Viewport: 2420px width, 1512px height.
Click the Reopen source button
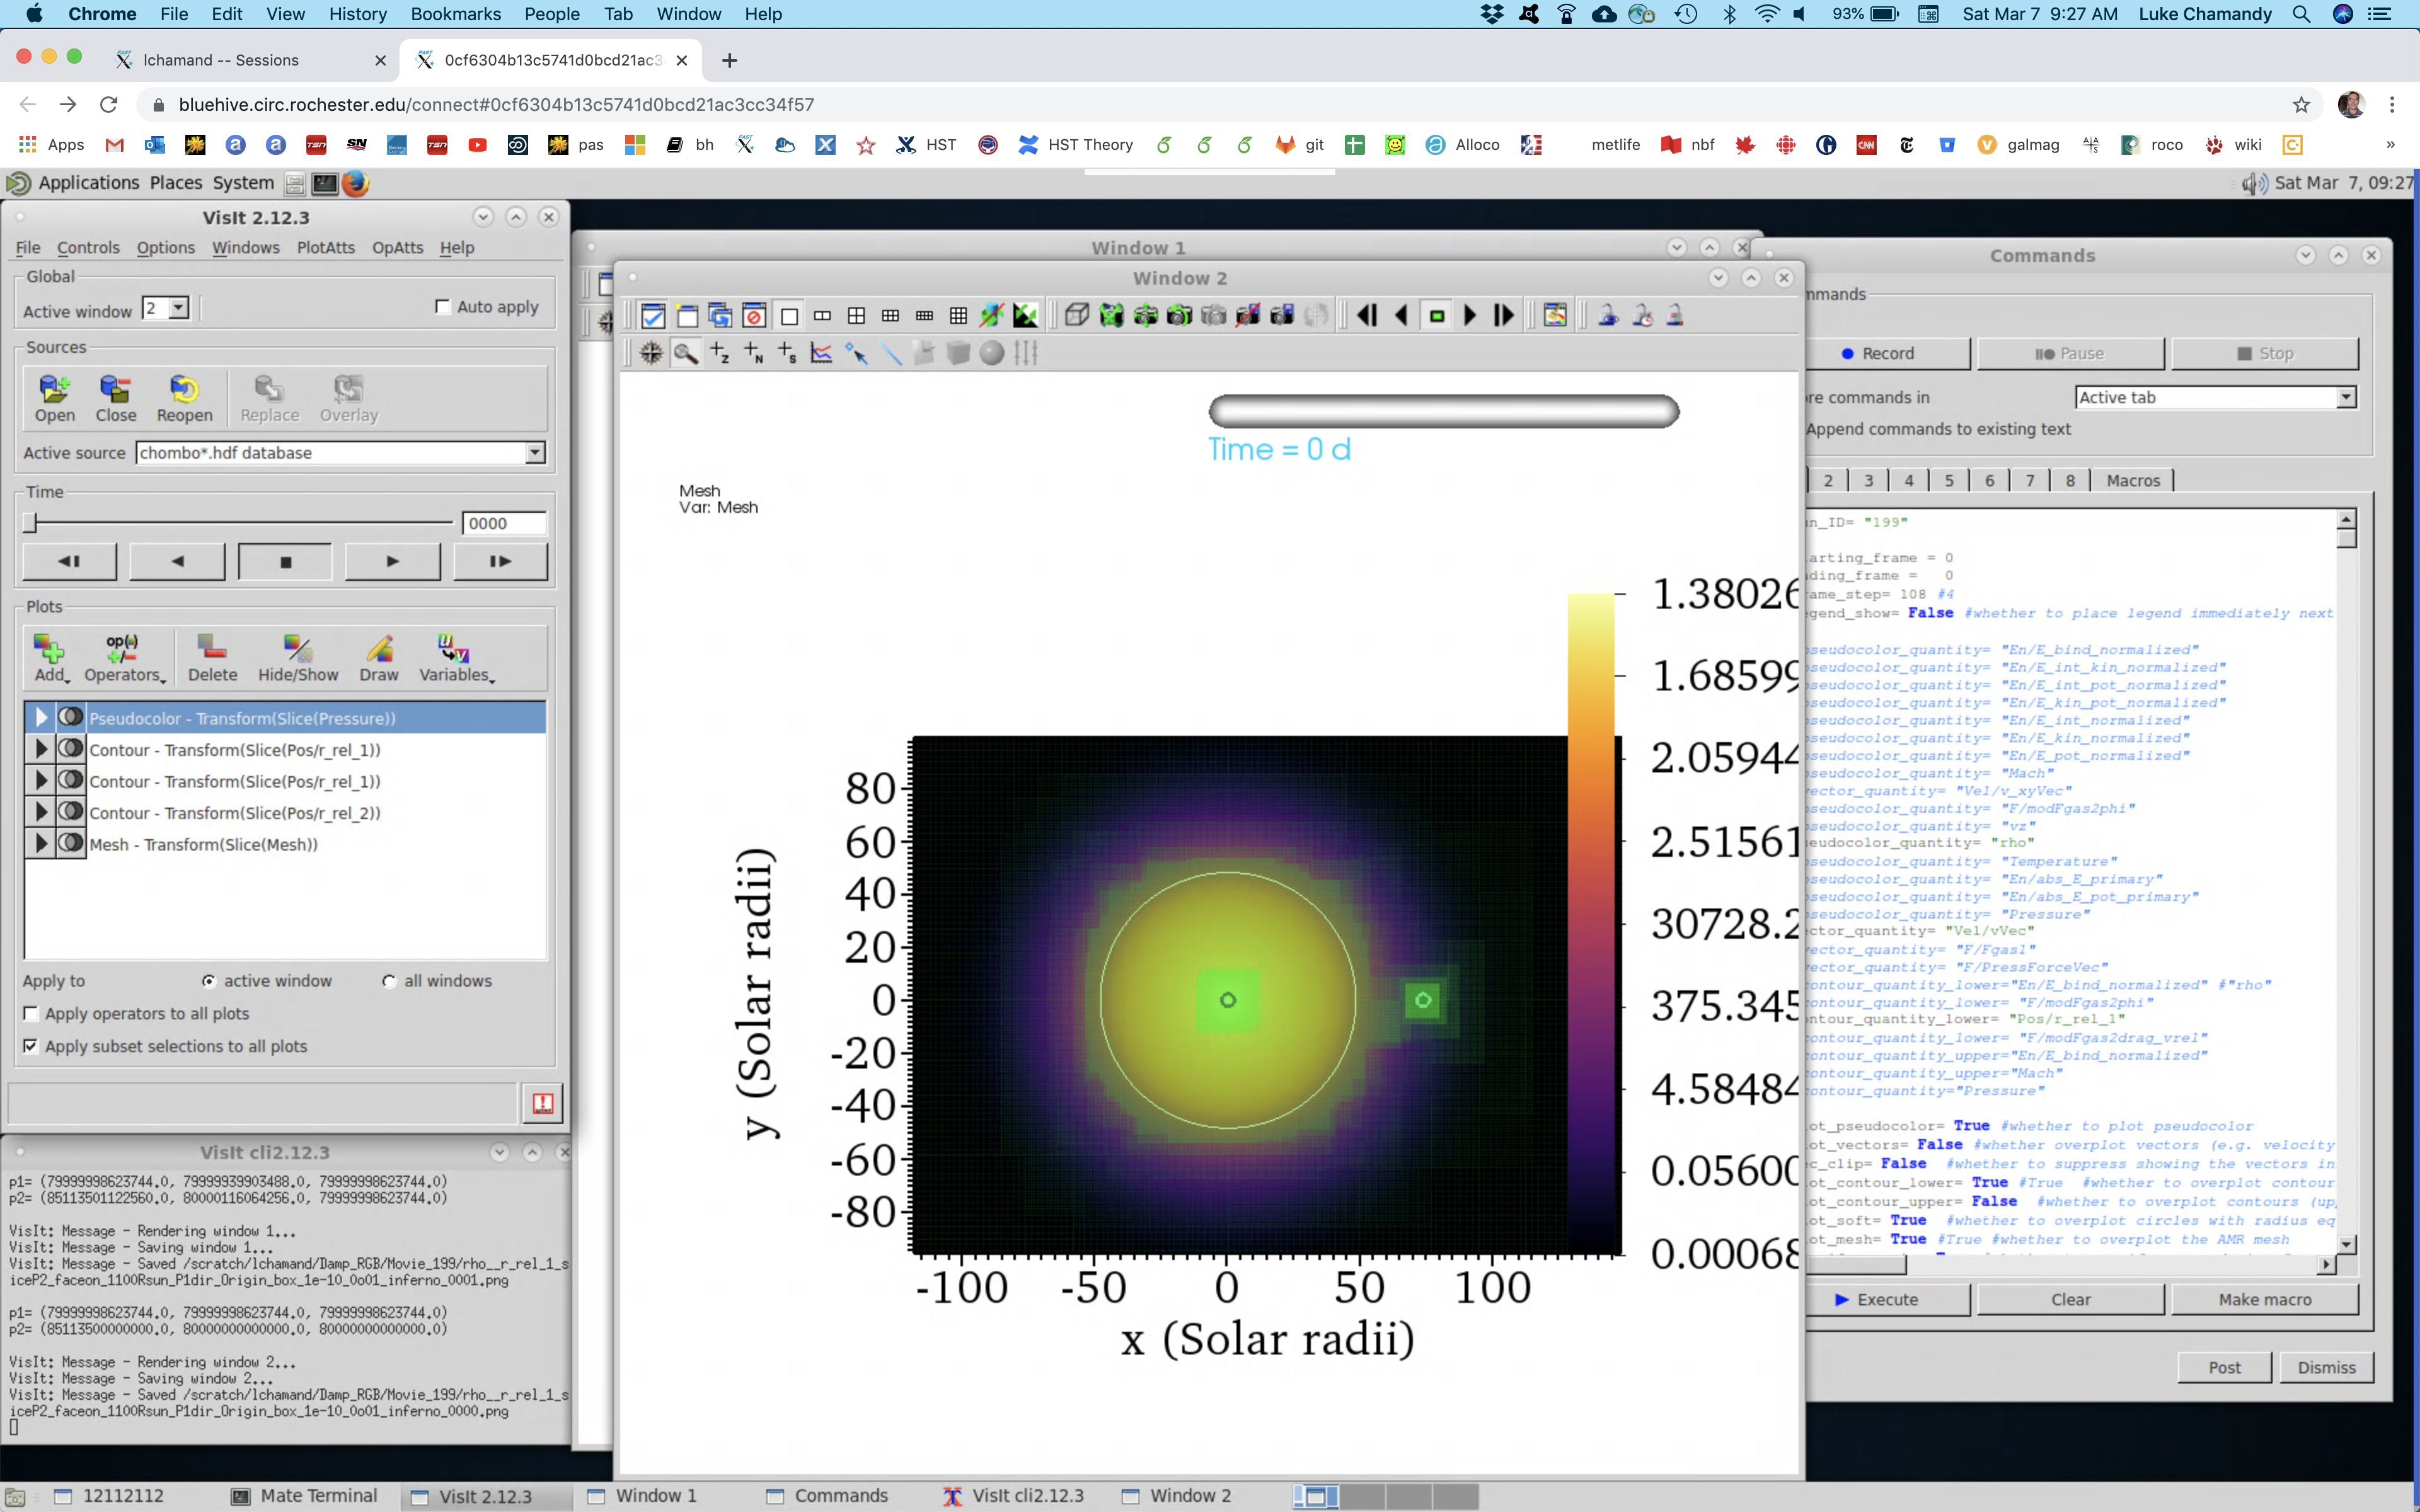click(x=184, y=398)
